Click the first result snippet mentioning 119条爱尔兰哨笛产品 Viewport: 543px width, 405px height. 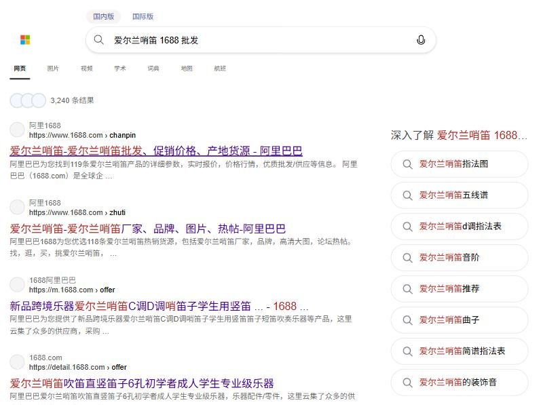[x=183, y=170]
